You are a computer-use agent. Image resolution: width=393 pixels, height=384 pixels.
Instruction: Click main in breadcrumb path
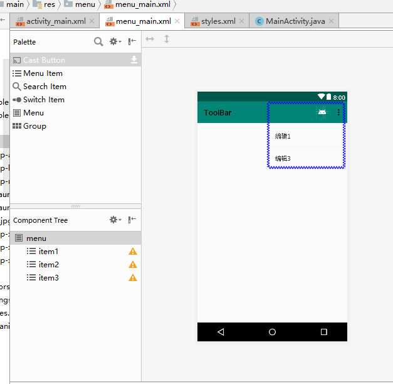(14, 4)
